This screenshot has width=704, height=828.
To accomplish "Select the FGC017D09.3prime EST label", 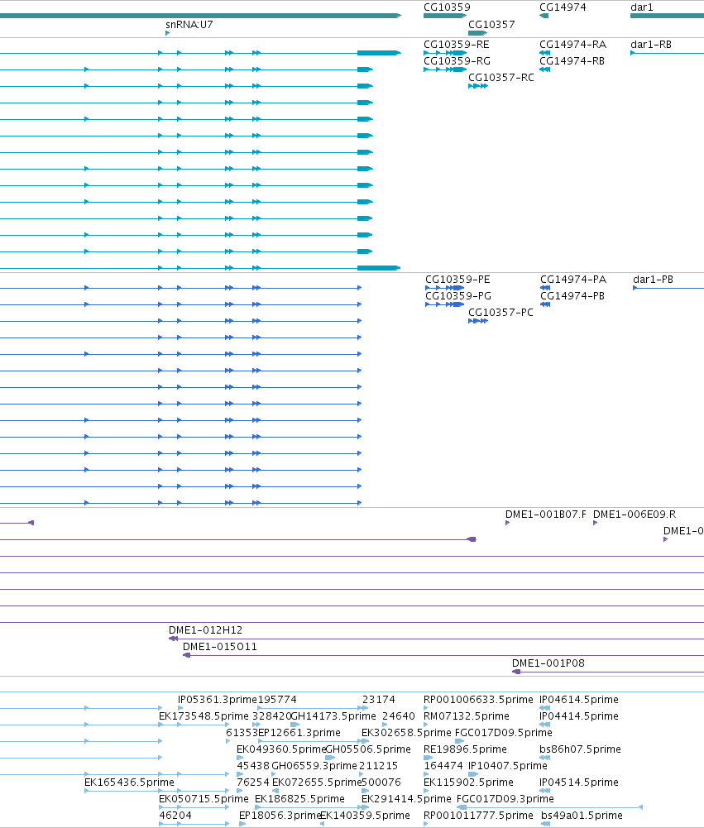I will tap(505, 799).
